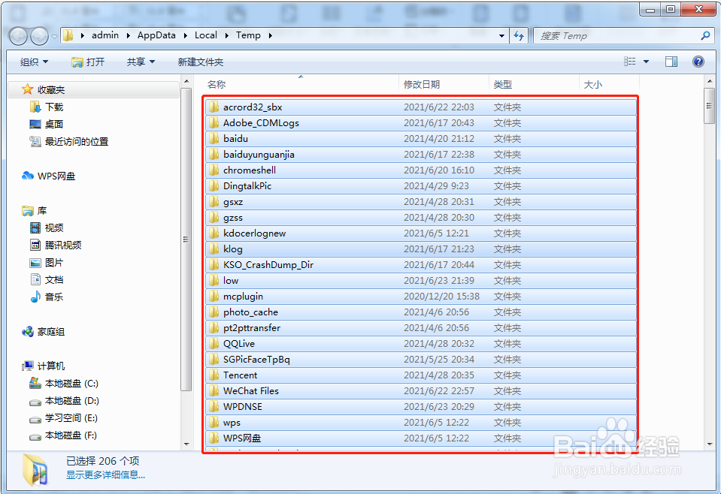Click the 打开 toolbar button
The width and height of the screenshot is (721, 494).
tap(88, 62)
